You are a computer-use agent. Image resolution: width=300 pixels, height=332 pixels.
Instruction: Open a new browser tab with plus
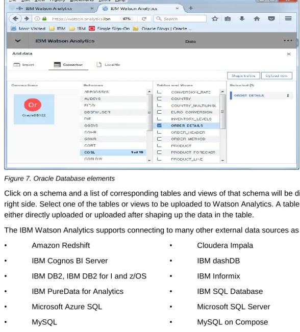[191, 8]
